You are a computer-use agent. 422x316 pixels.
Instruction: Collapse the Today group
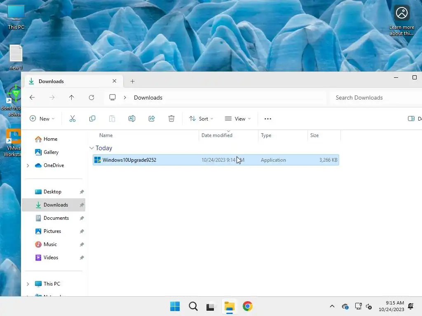91,148
